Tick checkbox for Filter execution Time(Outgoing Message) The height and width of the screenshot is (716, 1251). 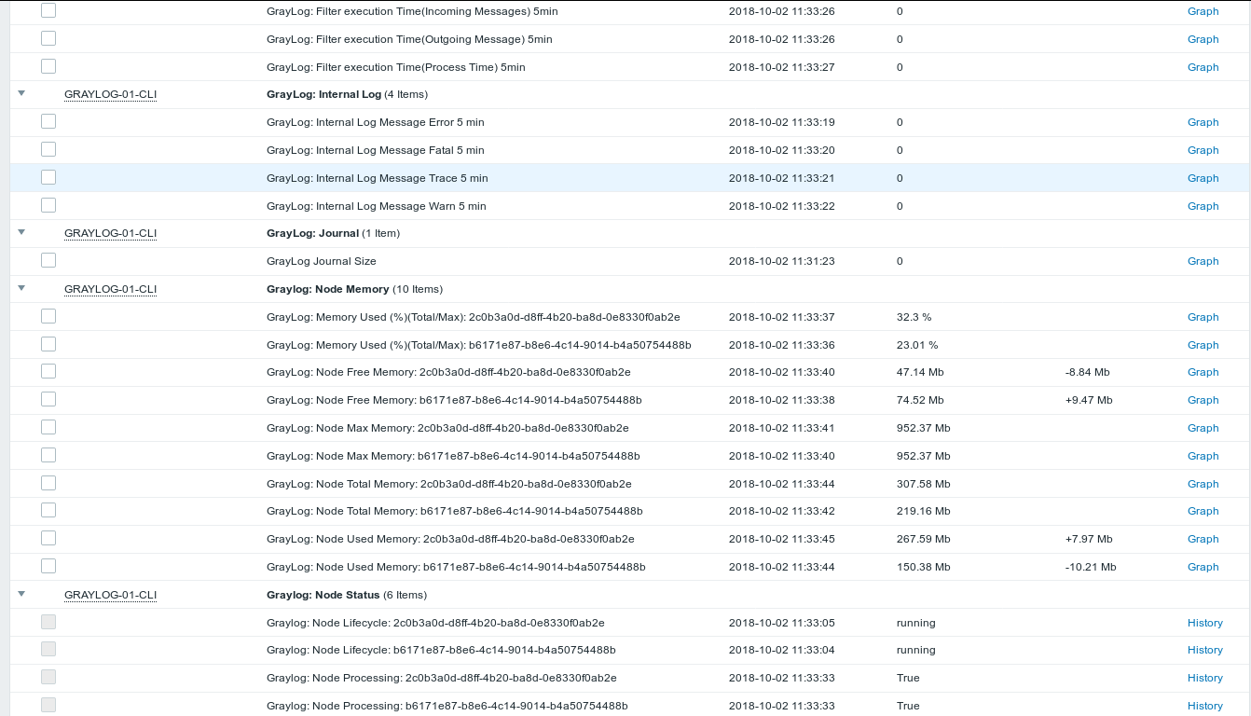[48, 38]
